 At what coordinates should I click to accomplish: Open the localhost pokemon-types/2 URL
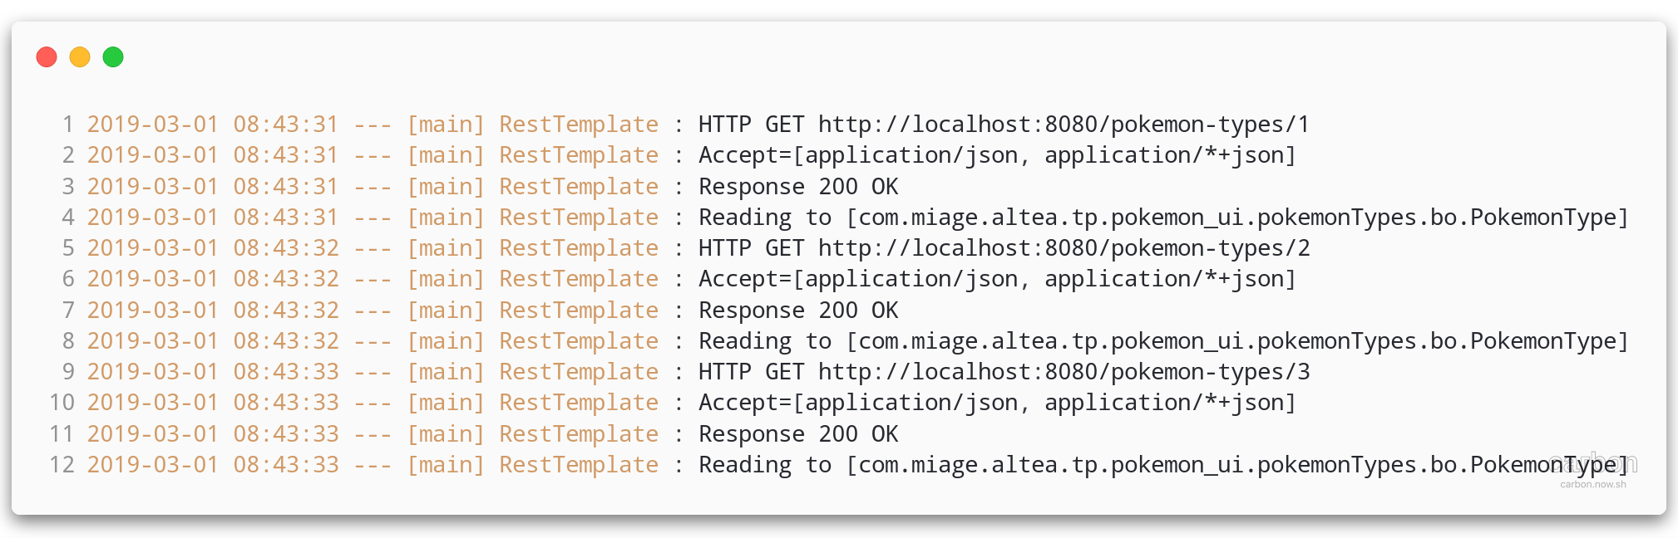[1064, 248]
